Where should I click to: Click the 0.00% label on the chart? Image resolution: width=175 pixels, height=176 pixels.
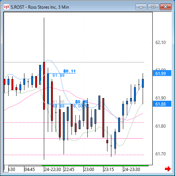[x=81, y=106]
